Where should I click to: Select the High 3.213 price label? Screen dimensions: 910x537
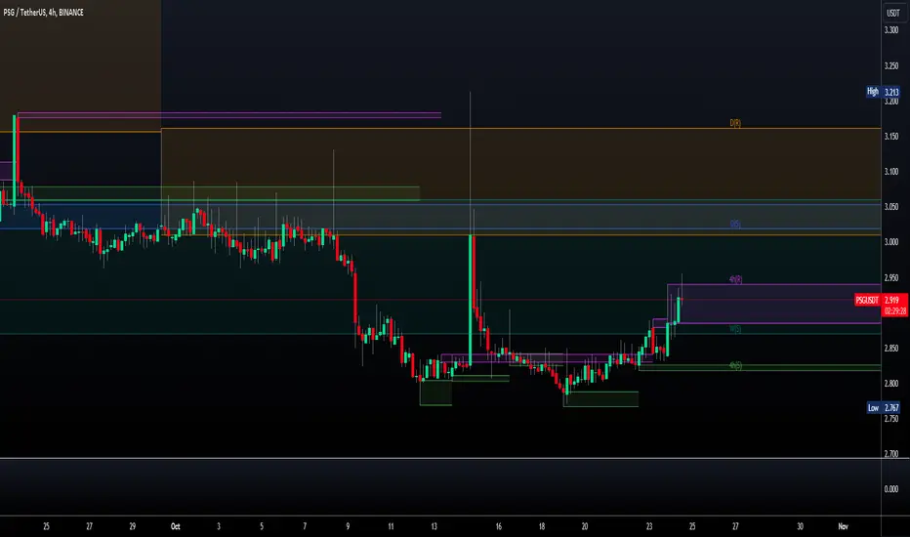point(883,92)
